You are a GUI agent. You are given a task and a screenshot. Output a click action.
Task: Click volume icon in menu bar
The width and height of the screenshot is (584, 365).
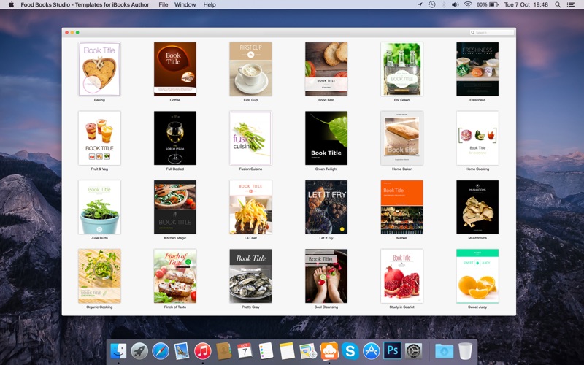pos(455,4)
